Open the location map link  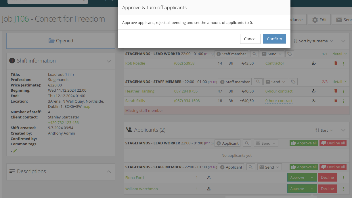click(x=87, y=107)
